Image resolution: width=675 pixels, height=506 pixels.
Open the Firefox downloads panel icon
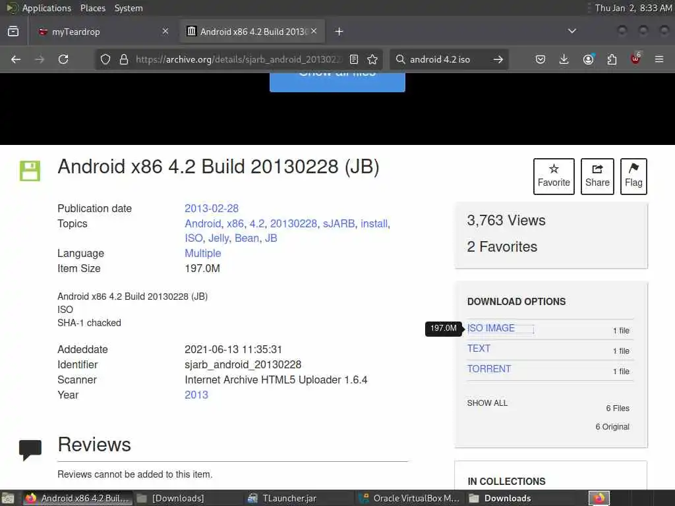[x=564, y=59]
